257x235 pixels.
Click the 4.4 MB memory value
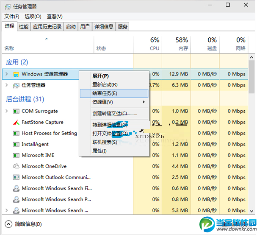[180, 166]
